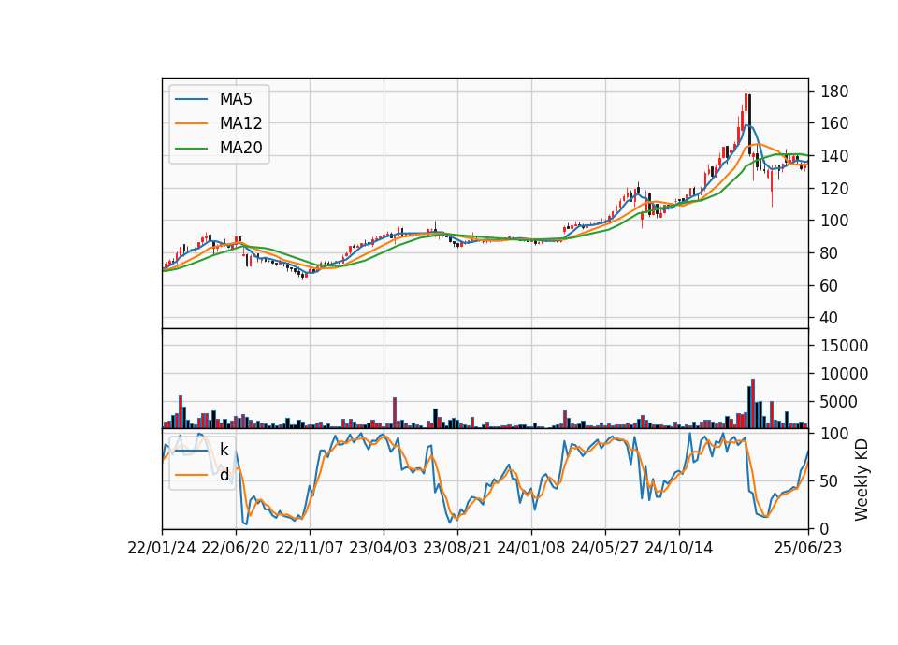The image size is (898, 645).
Task: Click the 180 price axis label
Action: (834, 92)
